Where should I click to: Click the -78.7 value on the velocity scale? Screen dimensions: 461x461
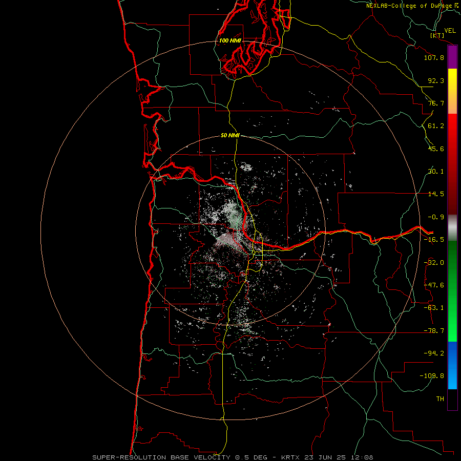434,331
